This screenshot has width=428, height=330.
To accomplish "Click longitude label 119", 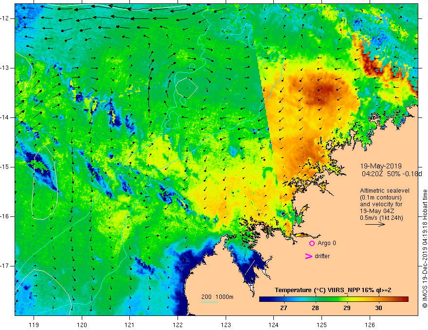I will coord(34,325).
